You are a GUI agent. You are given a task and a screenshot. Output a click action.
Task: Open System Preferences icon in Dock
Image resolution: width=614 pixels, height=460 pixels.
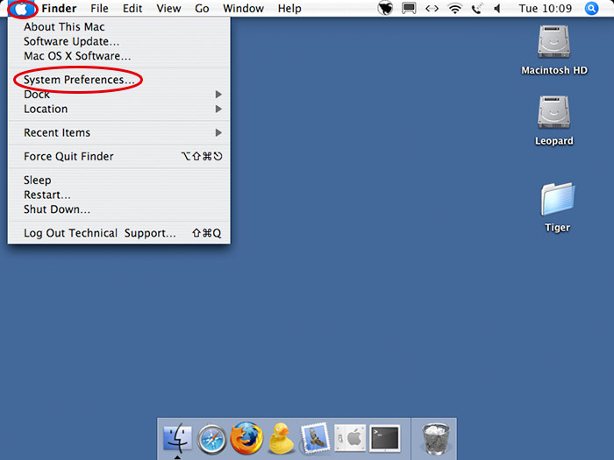click(x=350, y=438)
